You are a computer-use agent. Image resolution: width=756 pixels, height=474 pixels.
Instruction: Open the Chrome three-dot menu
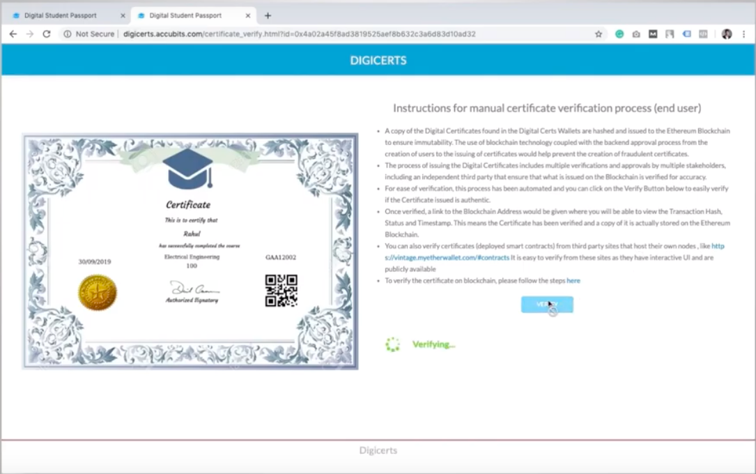click(744, 34)
